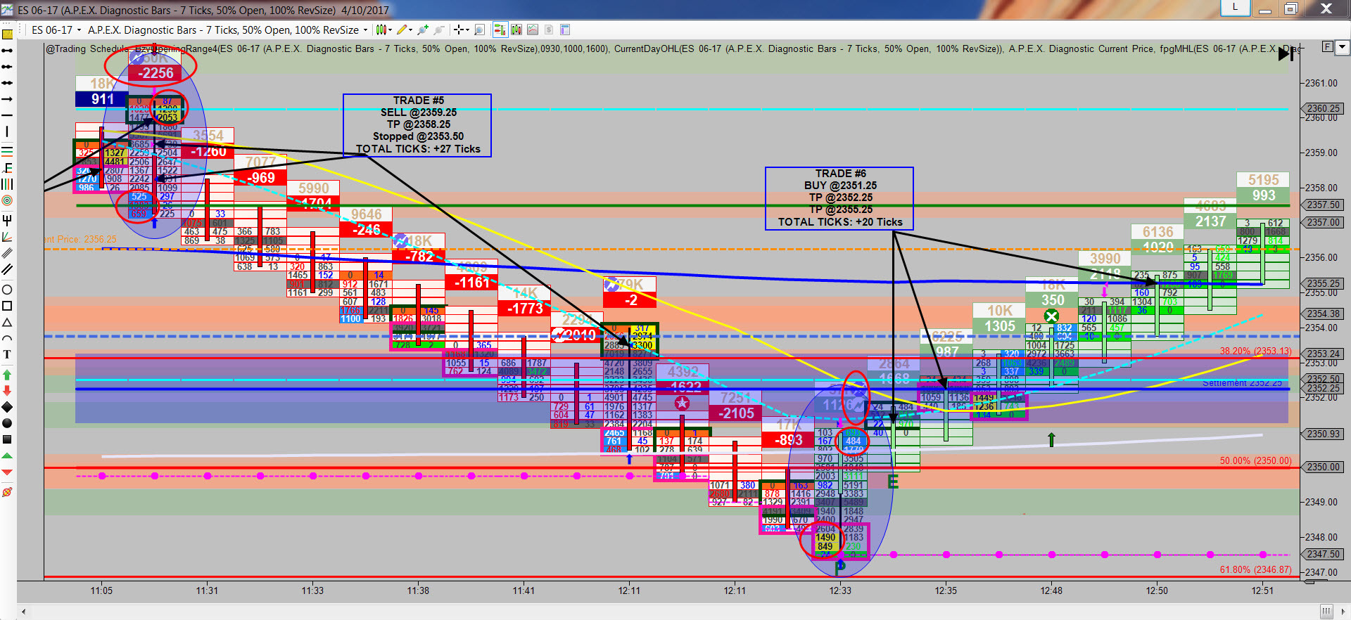Screen dimensions: 1351x620
Task: Select the Regression Channel tool
Action: point(7,252)
